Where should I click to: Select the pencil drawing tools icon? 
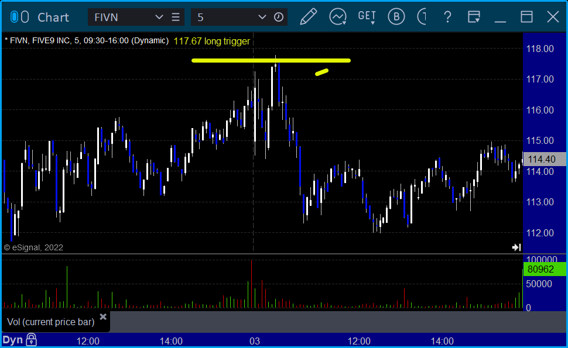pos(308,16)
